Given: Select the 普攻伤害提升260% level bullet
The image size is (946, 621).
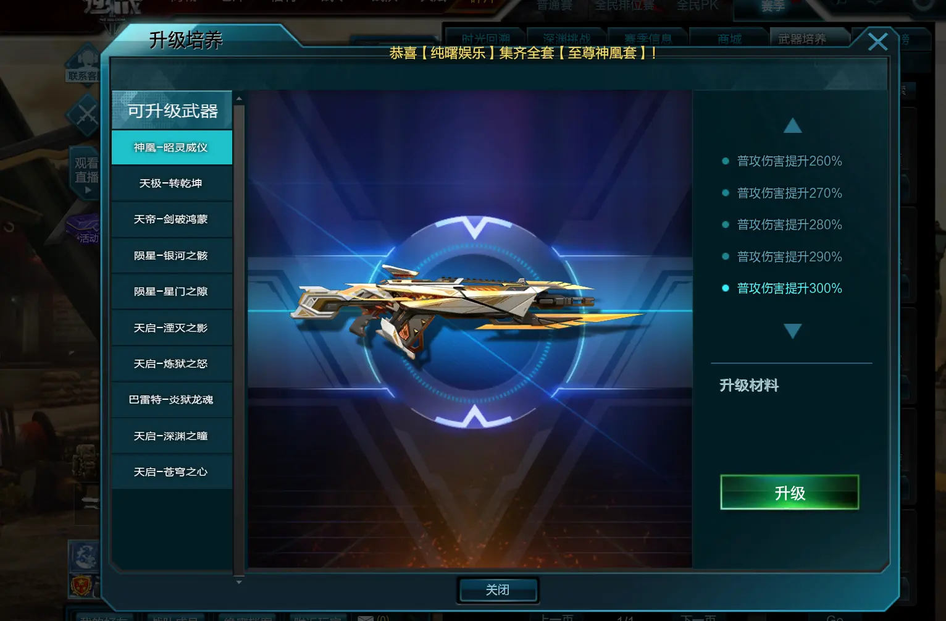Looking at the screenshot, I should click(726, 161).
